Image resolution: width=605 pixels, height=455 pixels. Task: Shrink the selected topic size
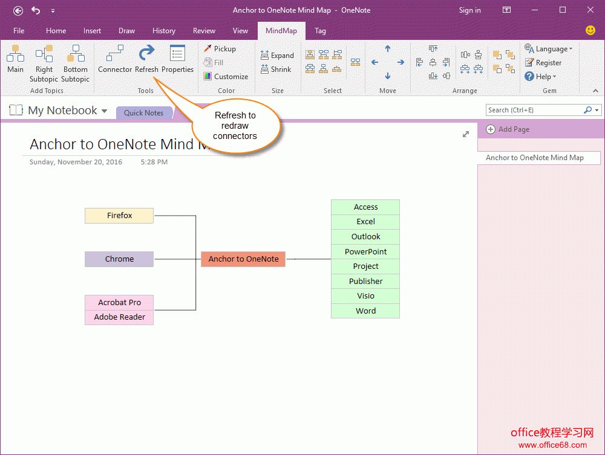click(276, 69)
